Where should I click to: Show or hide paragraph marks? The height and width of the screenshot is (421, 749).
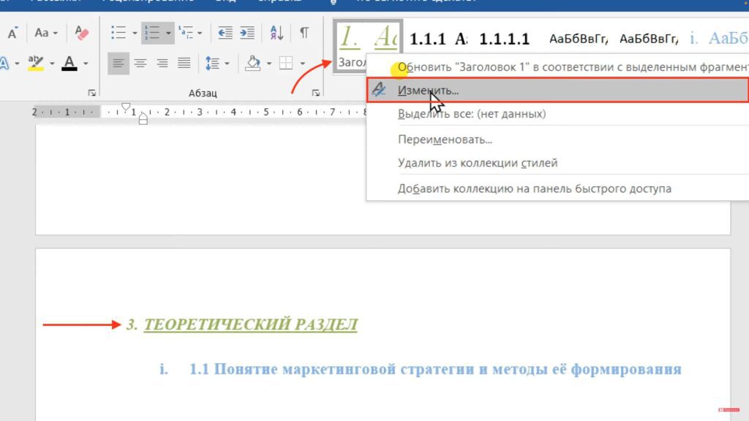[304, 33]
